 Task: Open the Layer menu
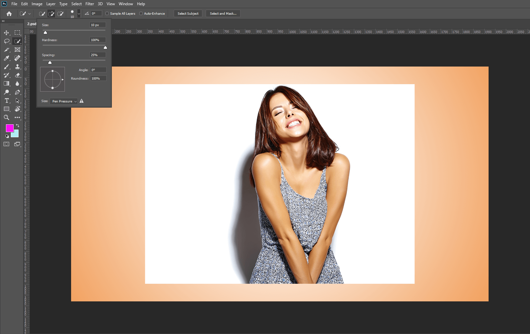(x=51, y=4)
